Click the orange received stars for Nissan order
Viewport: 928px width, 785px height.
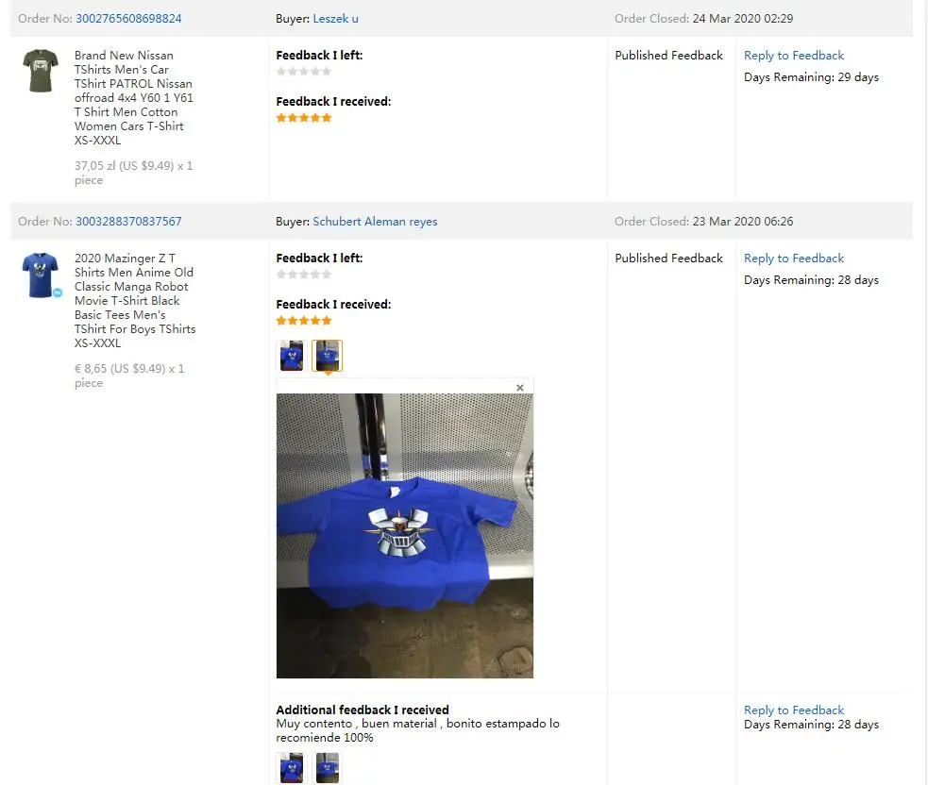point(304,118)
